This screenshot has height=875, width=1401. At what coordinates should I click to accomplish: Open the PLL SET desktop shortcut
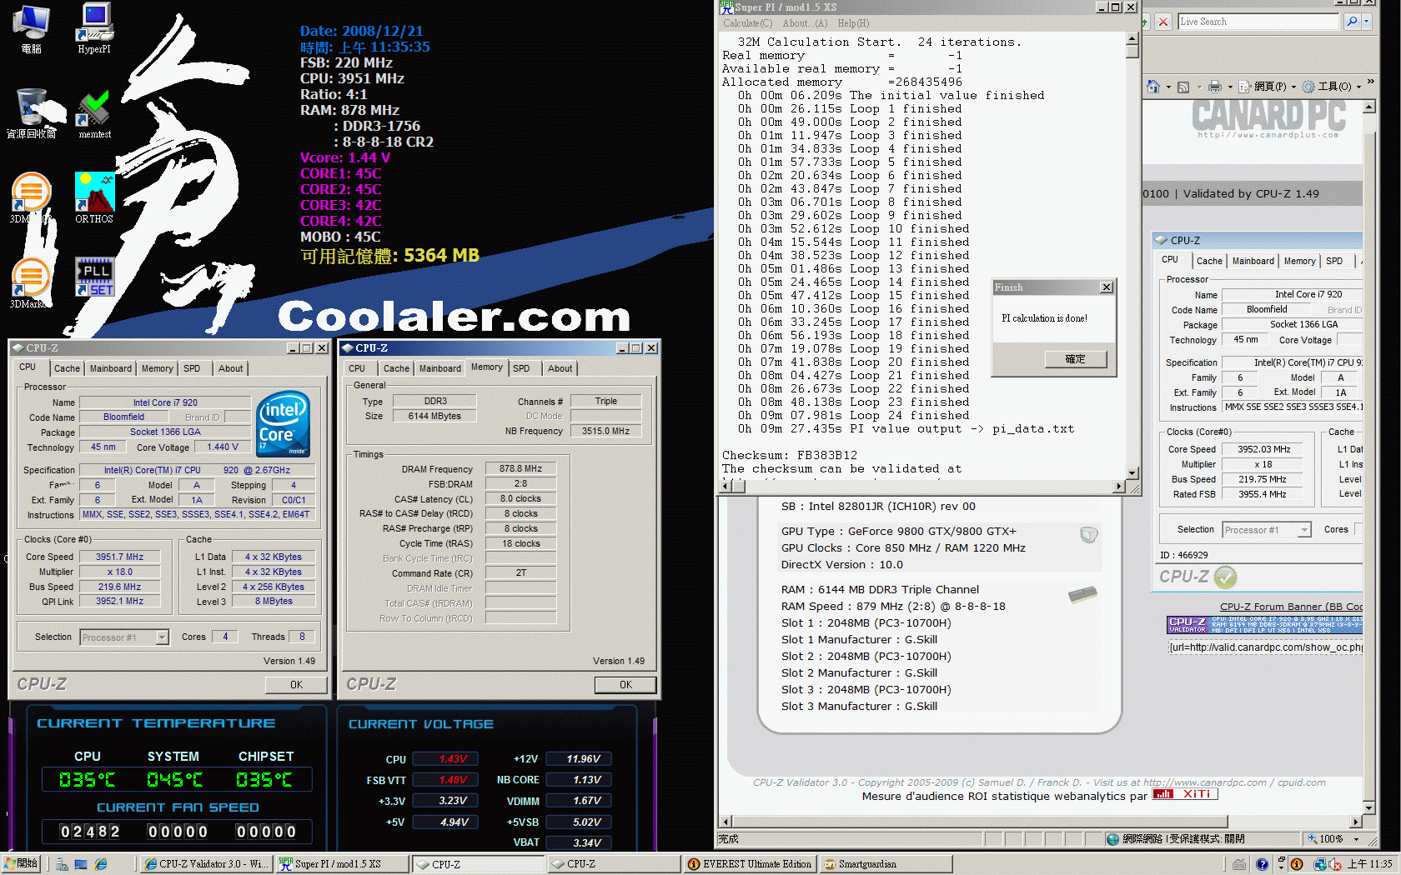[94, 277]
